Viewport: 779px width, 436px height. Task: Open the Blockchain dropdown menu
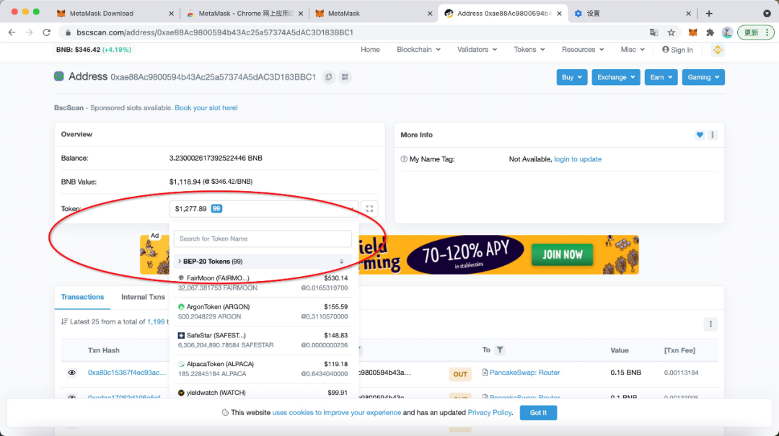point(418,50)
